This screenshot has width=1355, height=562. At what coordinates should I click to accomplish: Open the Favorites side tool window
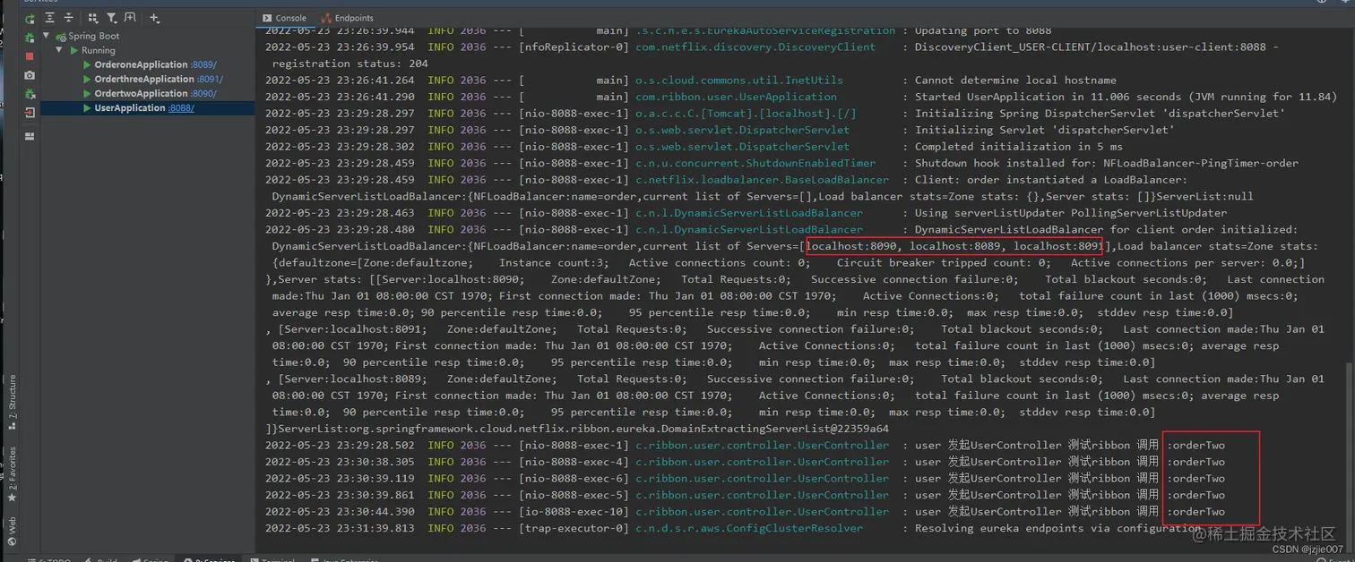tap(12, 474)
